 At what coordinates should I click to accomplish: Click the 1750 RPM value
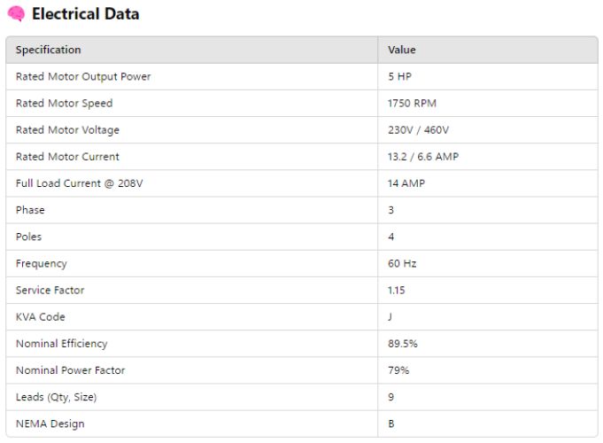[412, 104]
